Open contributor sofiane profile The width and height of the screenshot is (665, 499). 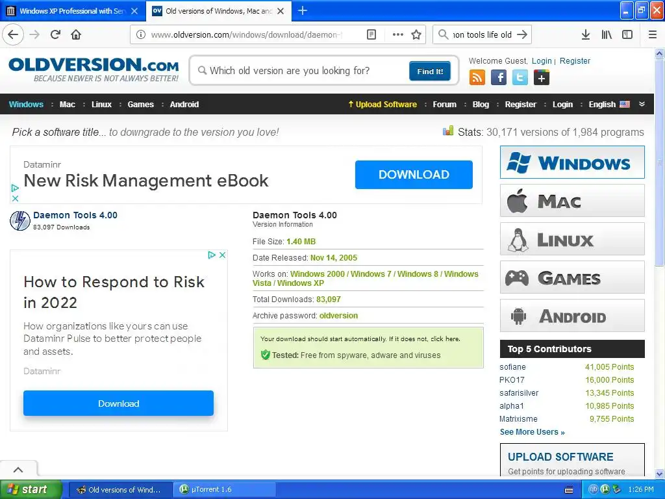coord(512,367)
